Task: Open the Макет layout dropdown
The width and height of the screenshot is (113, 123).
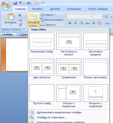Action: [x=48, y=15]
